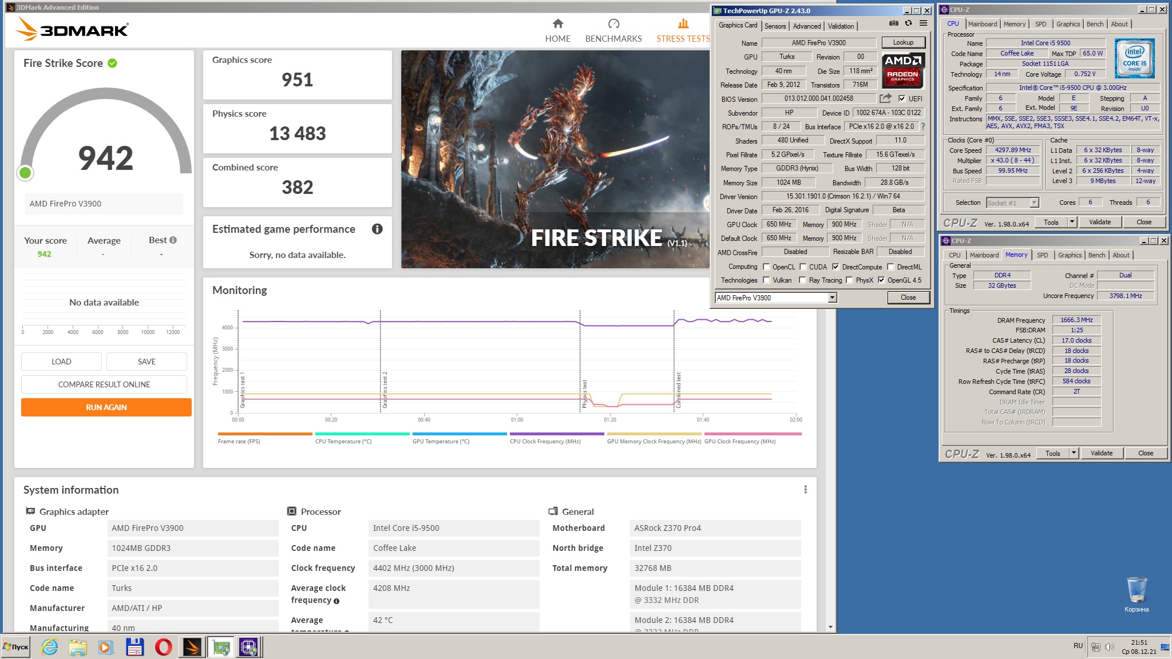Toggle the Ray Tracing checkbox in GPU-Z
Viewport: 1172px width, 659px height.
[802, 280]
